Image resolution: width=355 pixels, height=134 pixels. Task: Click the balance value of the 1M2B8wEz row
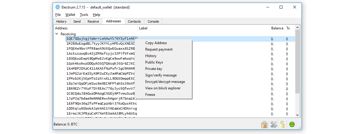(x=272, y=44)
